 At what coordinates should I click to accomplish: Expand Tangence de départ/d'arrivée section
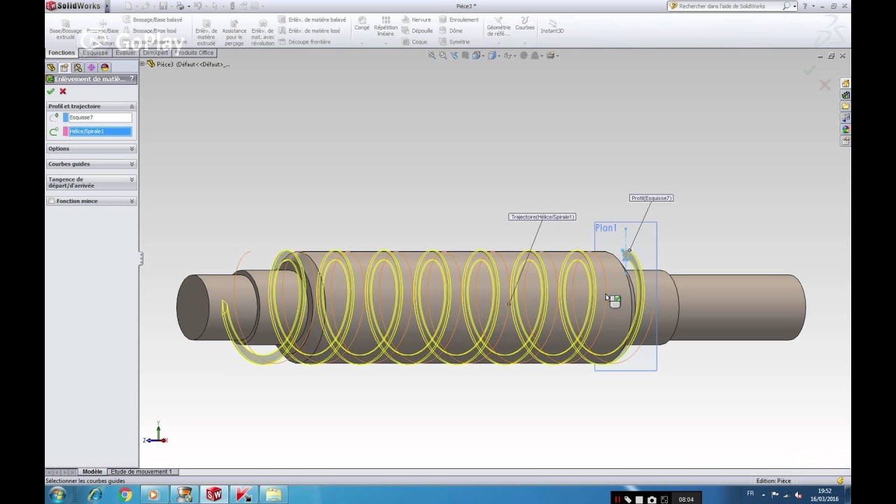click(x=132, y=179)
